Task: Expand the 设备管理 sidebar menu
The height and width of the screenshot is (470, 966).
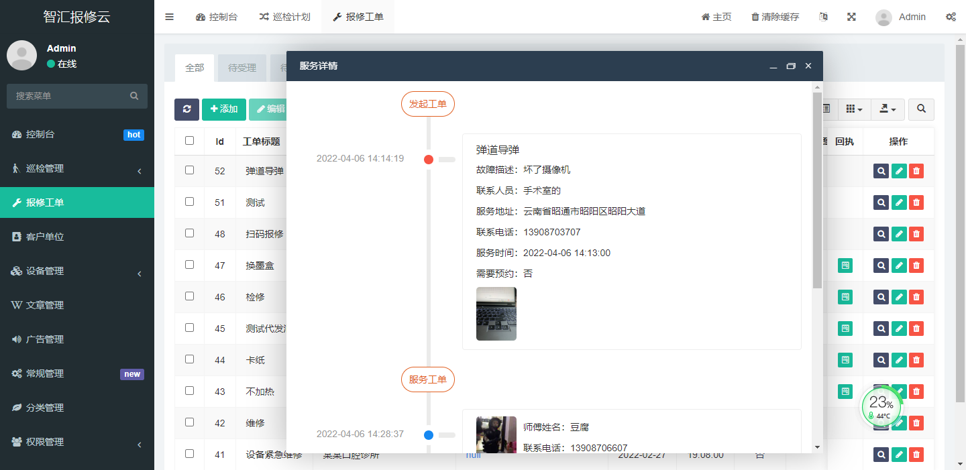Action: point(77,273)
